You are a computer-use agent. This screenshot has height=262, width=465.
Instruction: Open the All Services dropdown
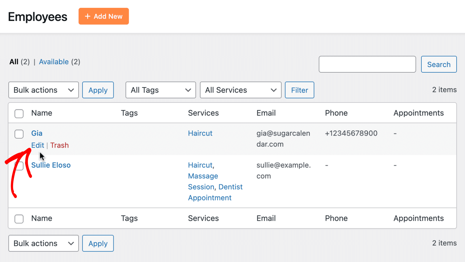tap(240, 90)
